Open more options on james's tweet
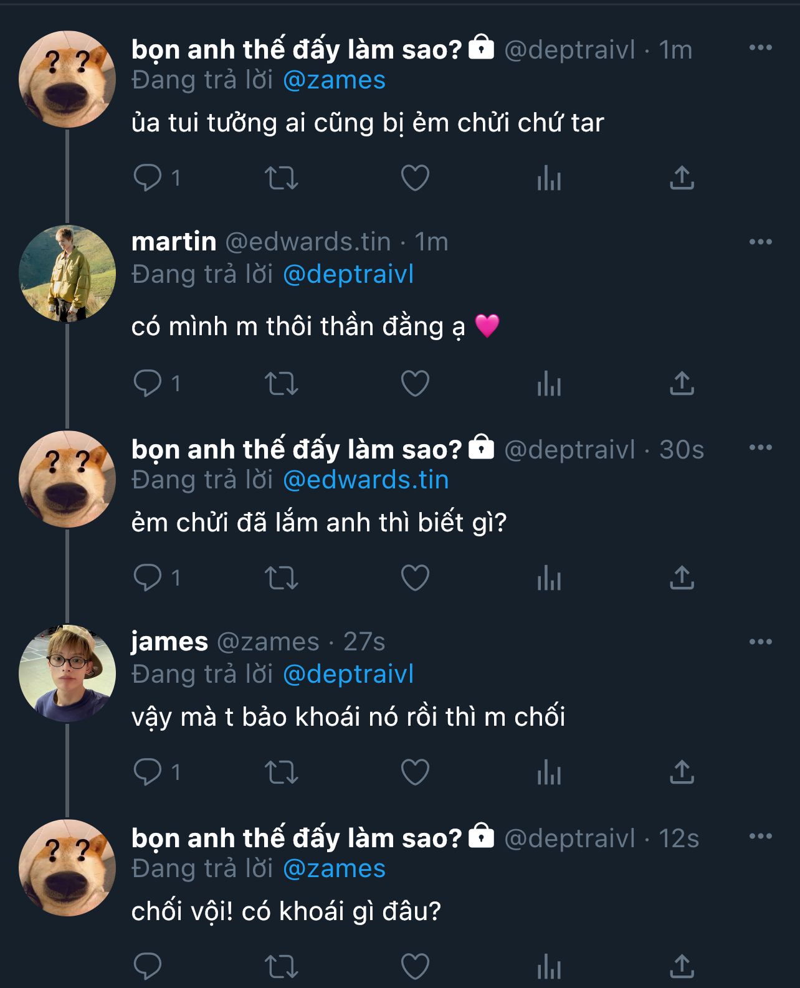 pyautogui.click(x=760, y=642)
